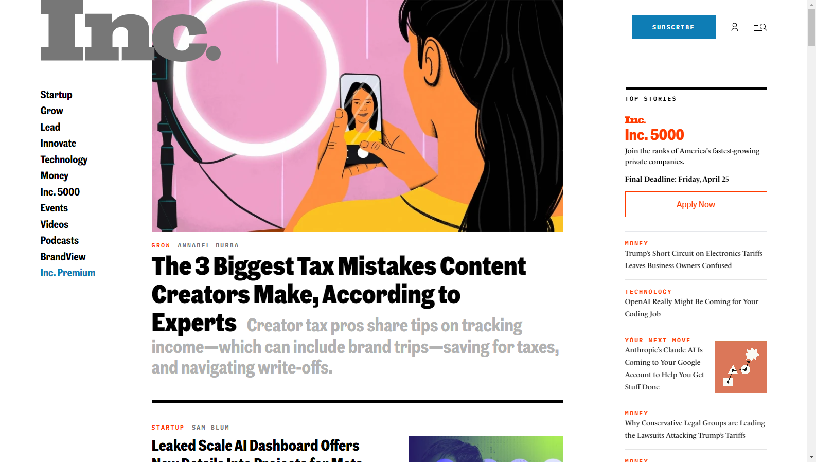Open Inc. Premium from the sidebar
This screenshot has width=816, height=462.
coord(68,273)
